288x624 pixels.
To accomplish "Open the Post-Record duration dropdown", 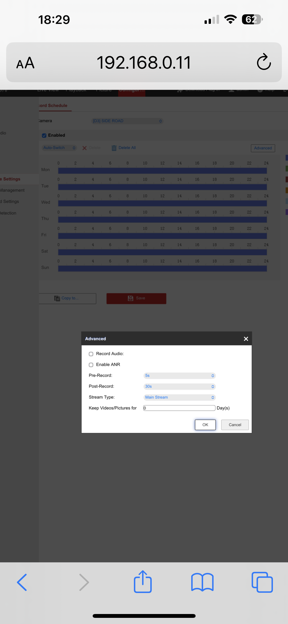I will [179, 387].
